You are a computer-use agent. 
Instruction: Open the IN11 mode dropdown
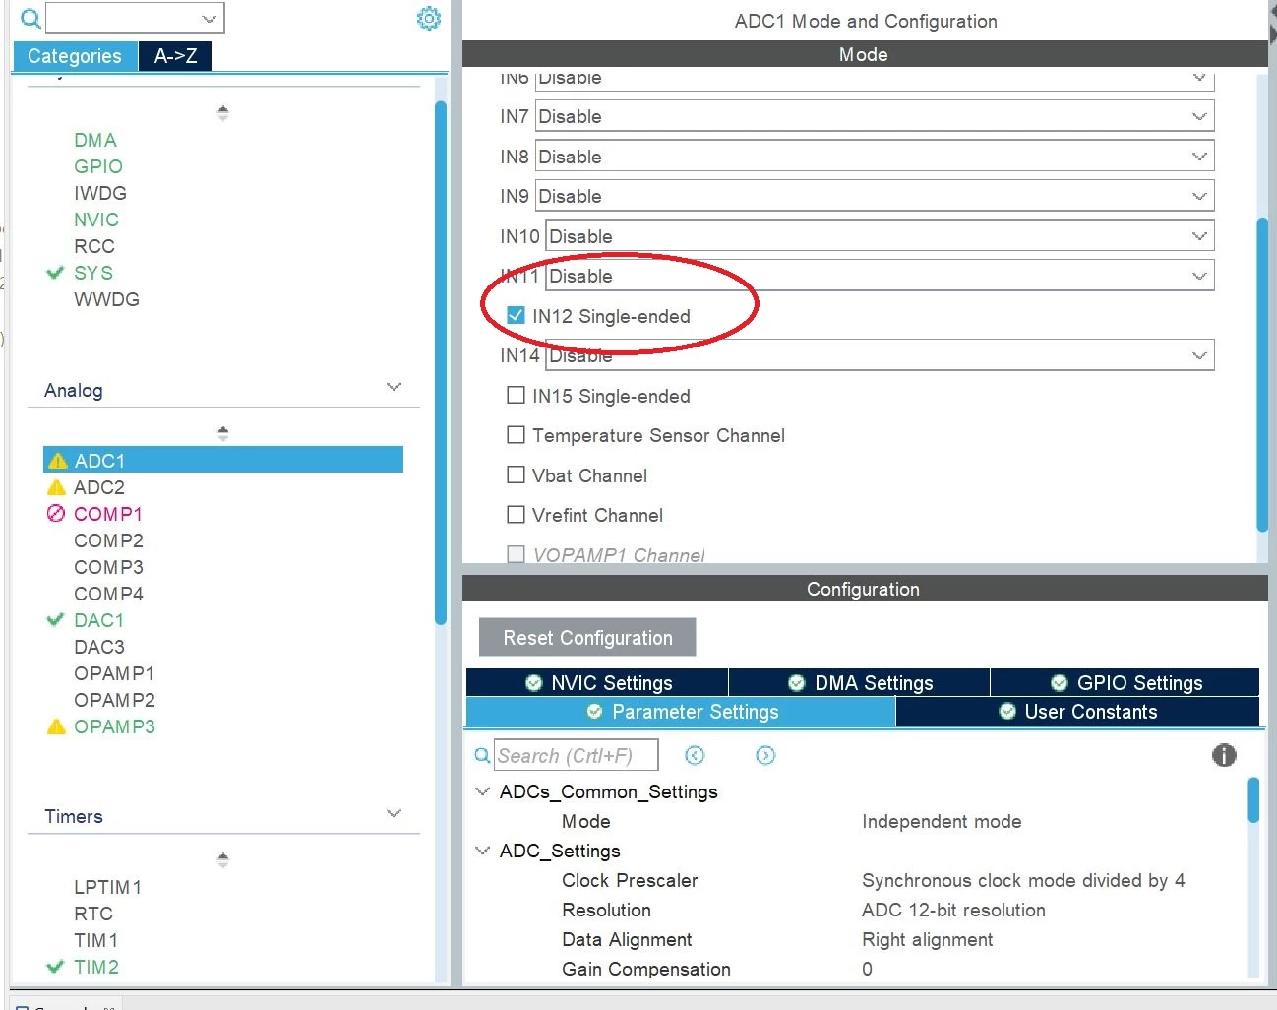point(880,276)
